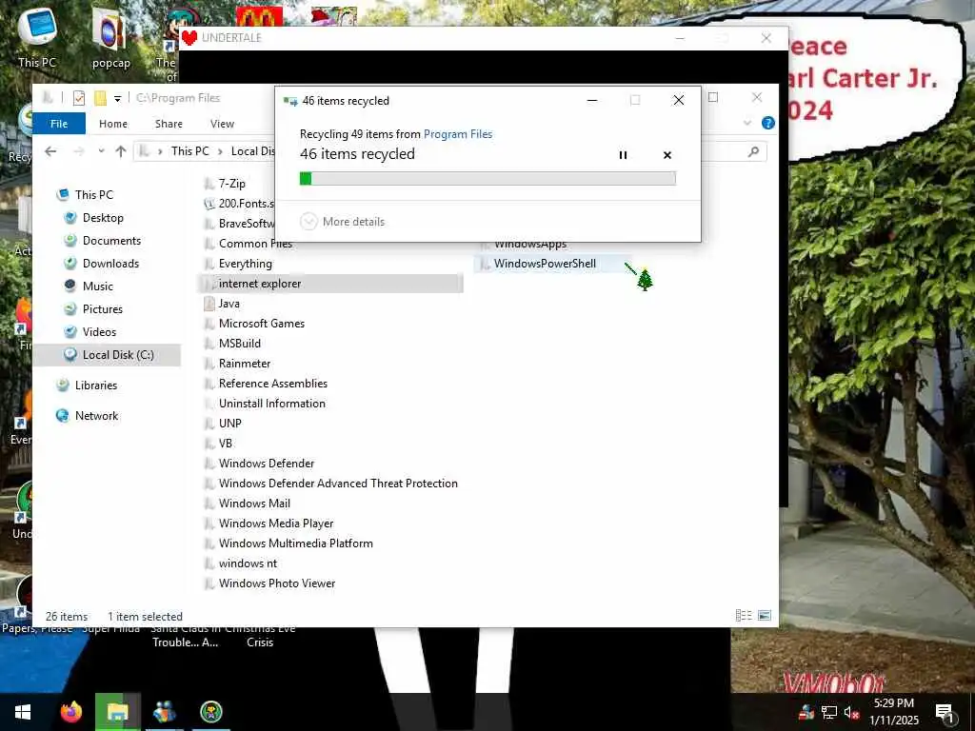
Task: Click New folder icon in quick access toolbar
Action: tap(99, 98)
